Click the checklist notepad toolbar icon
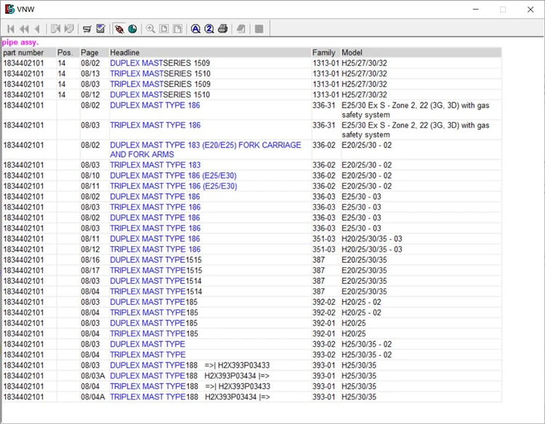The width and height of the screenshot is (545, 424). (x=100, y=29)
